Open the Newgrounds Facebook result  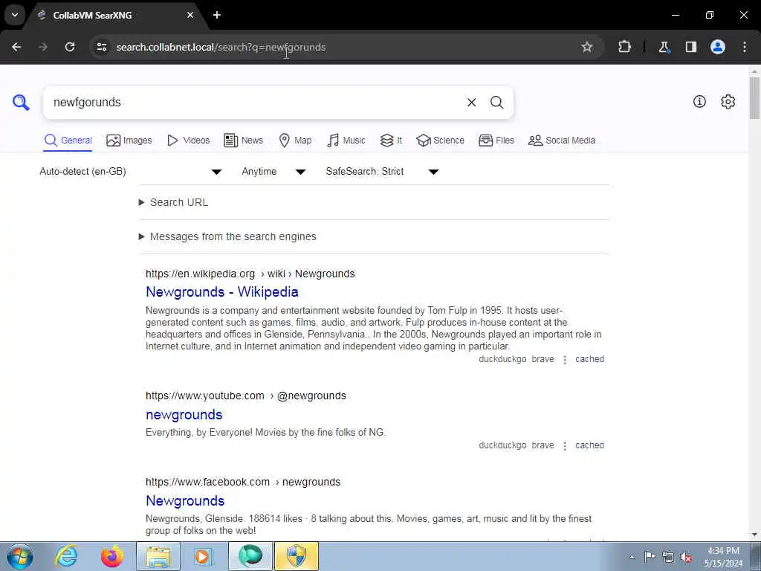pyautogui.click(x=185, y=500)
